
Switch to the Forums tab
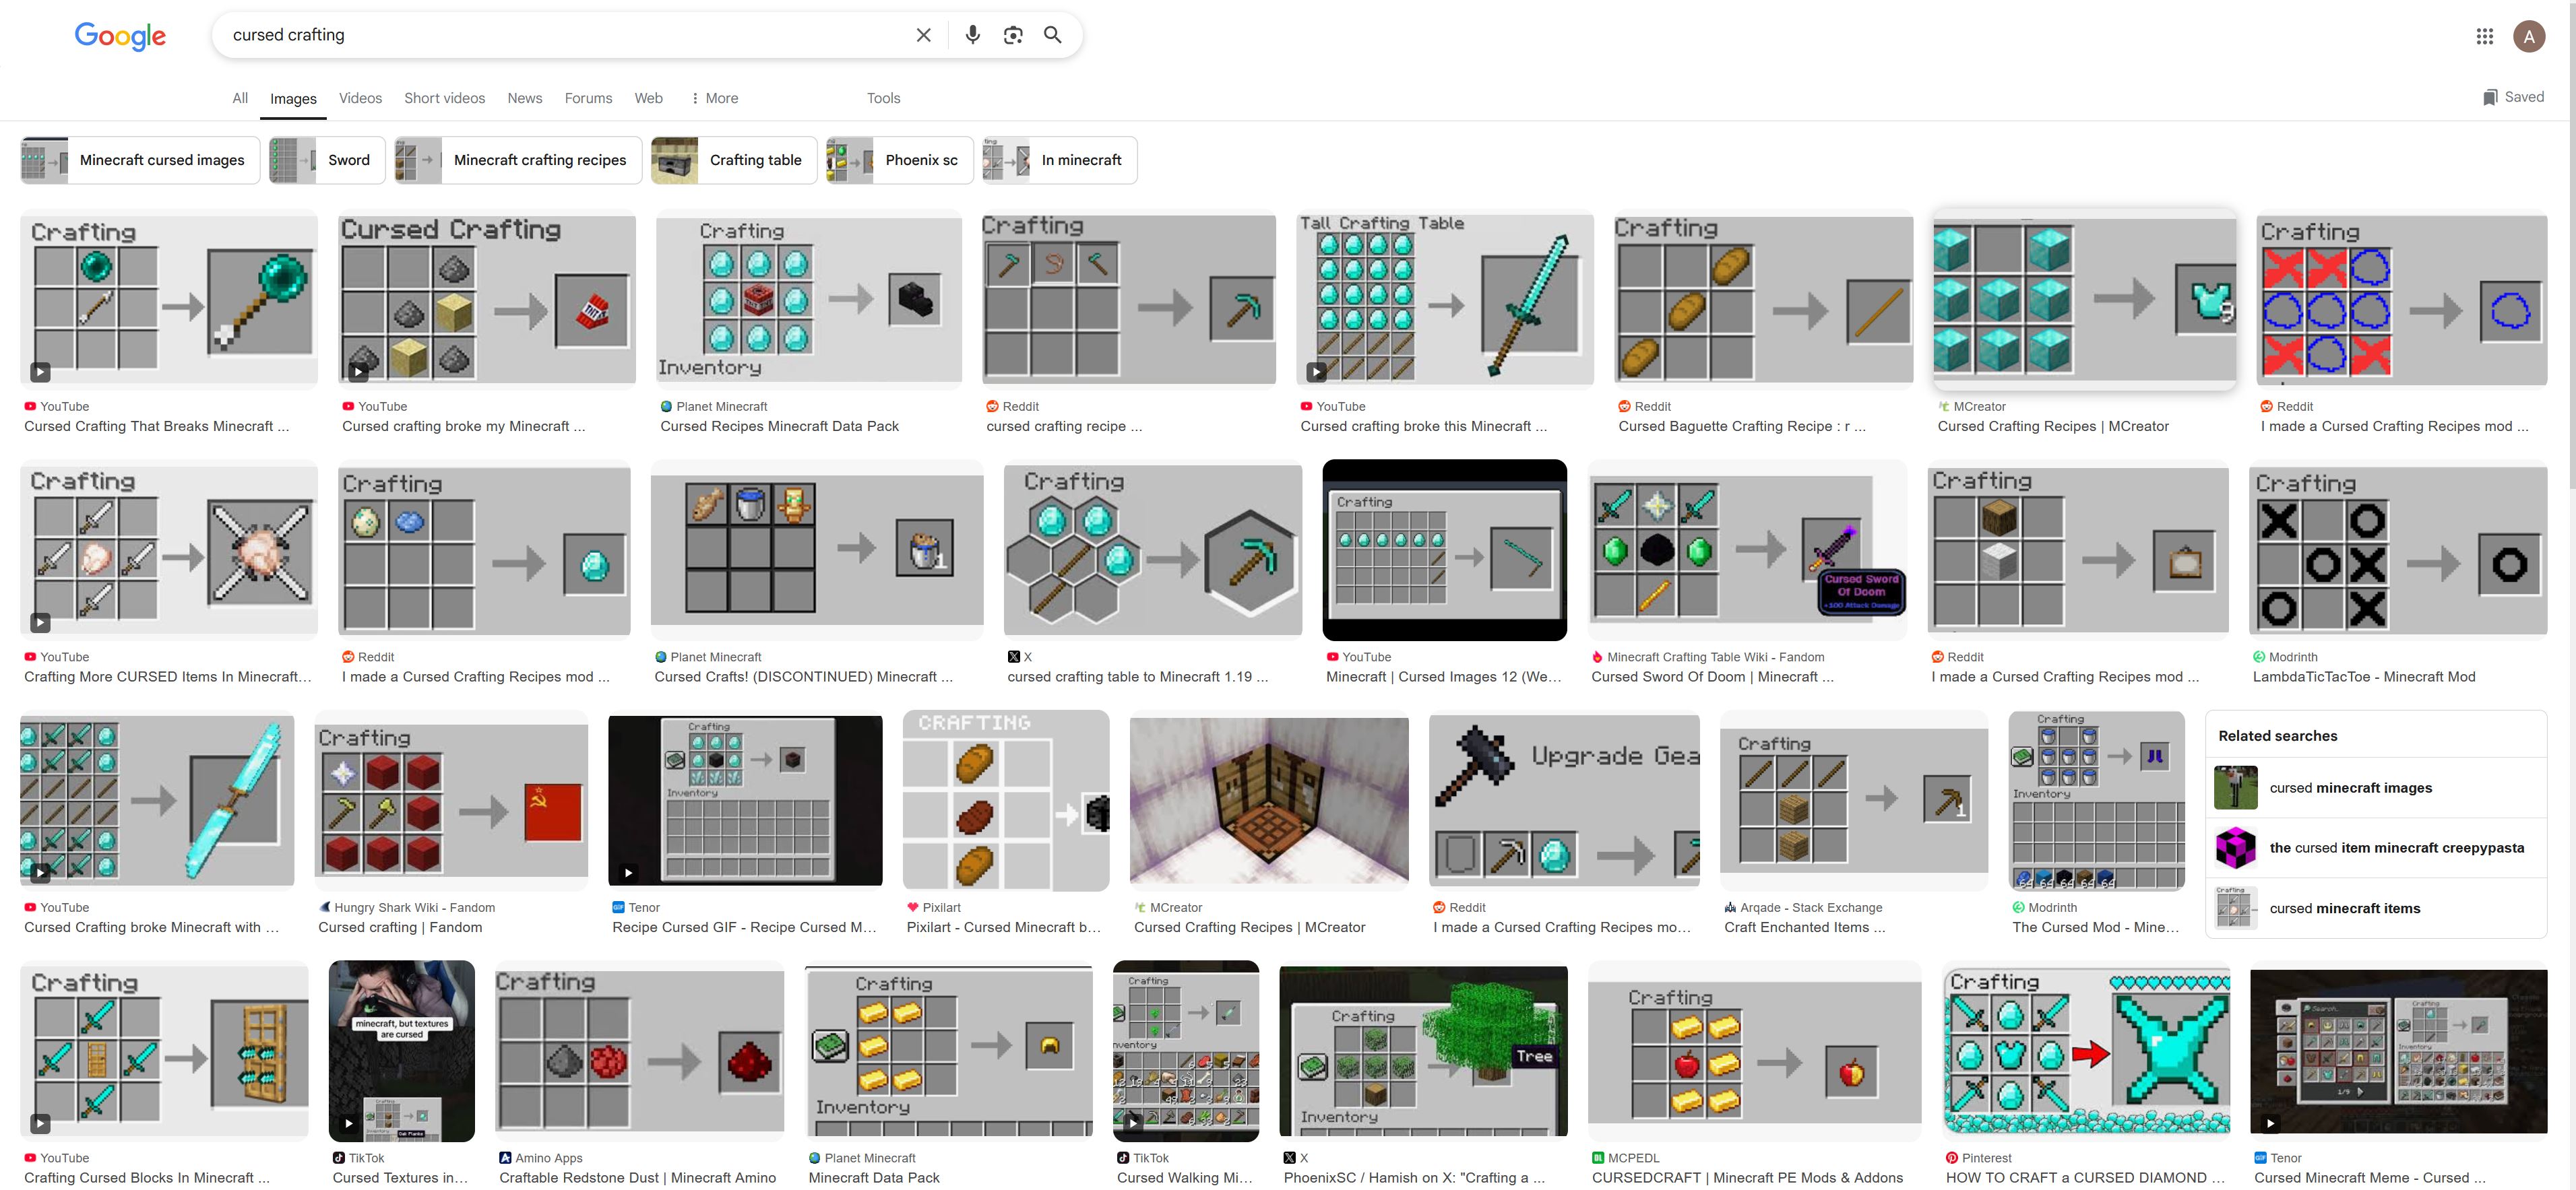coord(588,98)
